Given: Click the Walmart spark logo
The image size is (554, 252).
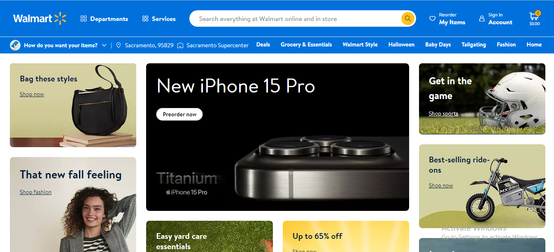Looking at the screenshot, I should pos(60,18).
